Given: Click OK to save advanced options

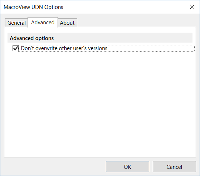Looking at the screenshot, I should [127, 167].
